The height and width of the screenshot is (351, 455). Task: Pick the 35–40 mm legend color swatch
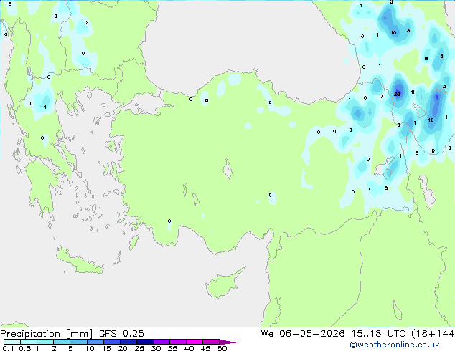point(177,342)
